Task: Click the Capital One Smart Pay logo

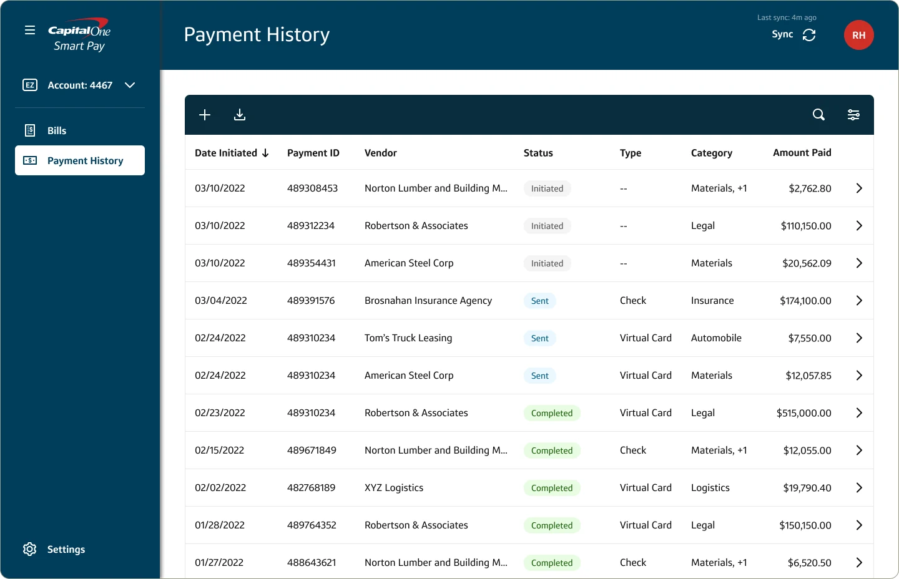Action: click(79, 35)
